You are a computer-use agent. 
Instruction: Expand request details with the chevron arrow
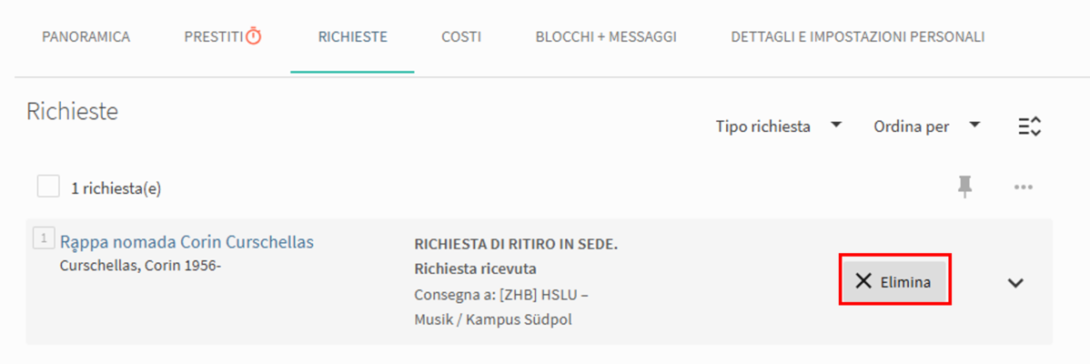pos(1015,282)
